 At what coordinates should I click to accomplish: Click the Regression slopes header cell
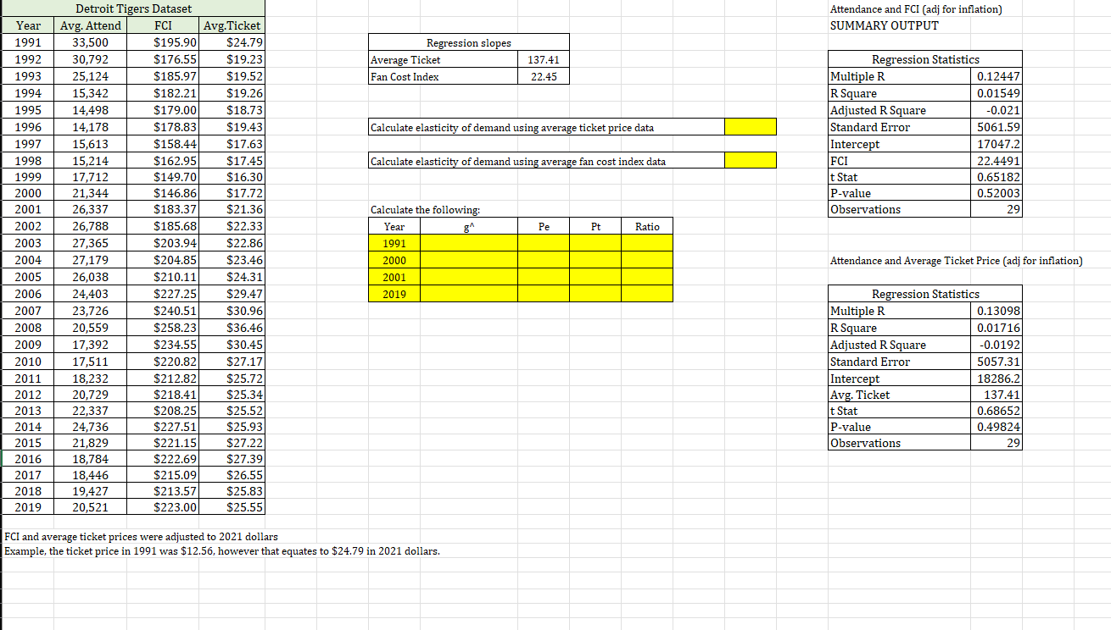click(x=468, y=41)
